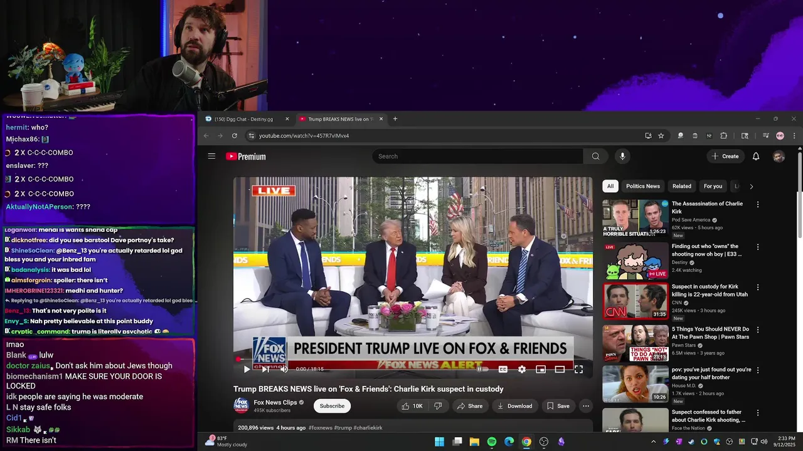Open options for House M.D. video
The image size is (803, 451).
[758, 370]
